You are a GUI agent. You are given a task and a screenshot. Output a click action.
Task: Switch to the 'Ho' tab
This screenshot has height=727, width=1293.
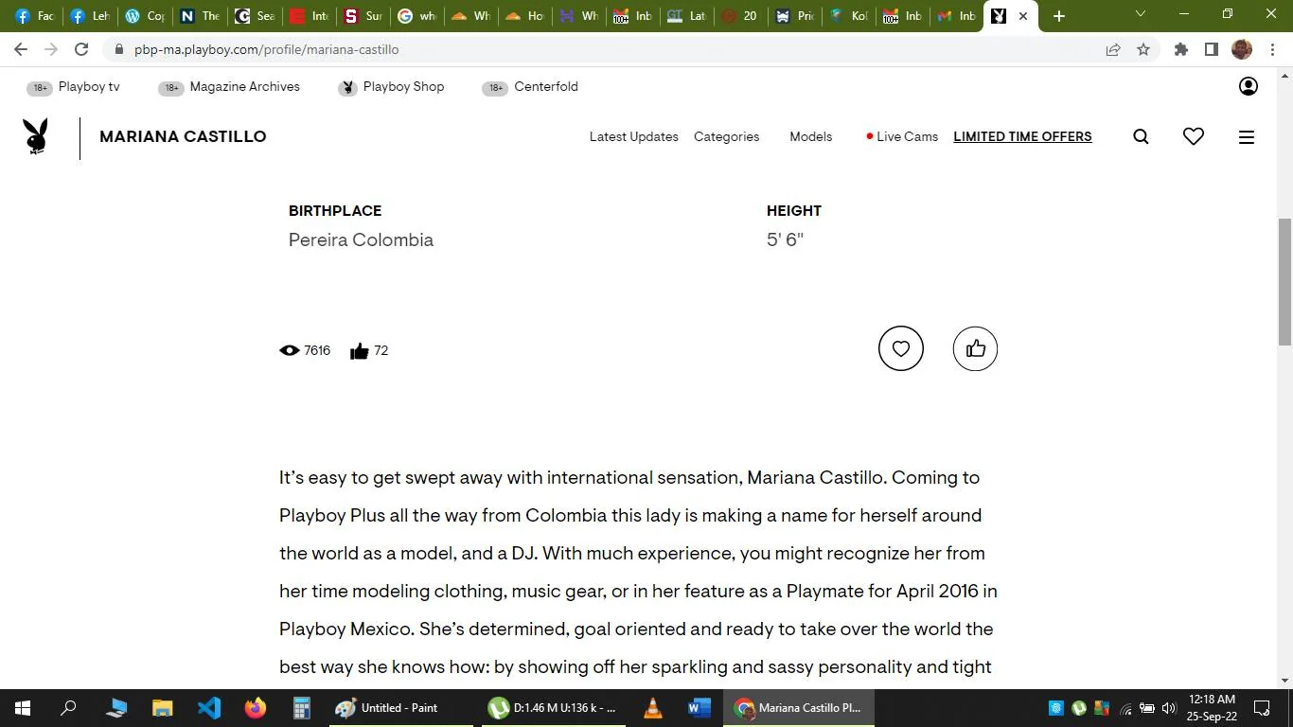(525, 16)
